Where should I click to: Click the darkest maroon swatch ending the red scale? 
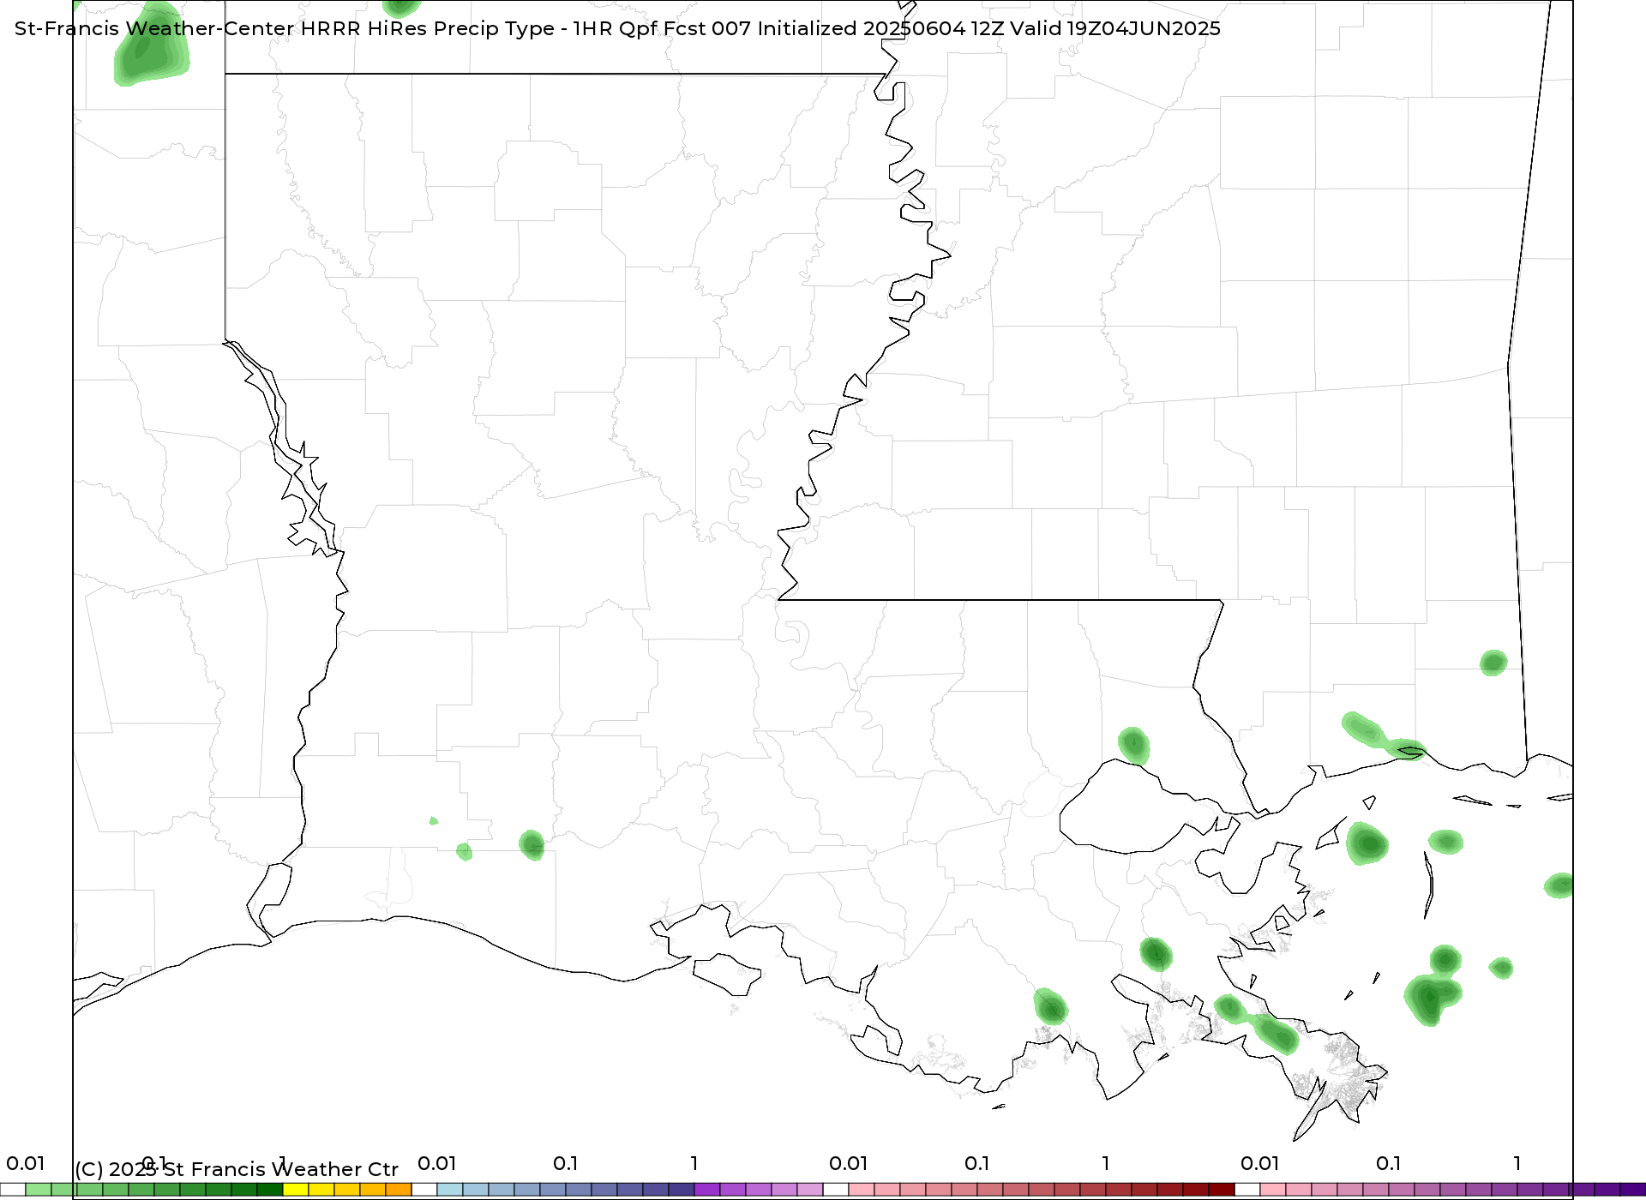(1222, 1190)
